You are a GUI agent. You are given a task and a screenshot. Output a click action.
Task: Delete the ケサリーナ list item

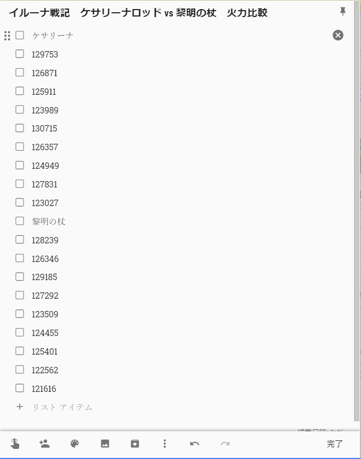[x=338, y=35]
